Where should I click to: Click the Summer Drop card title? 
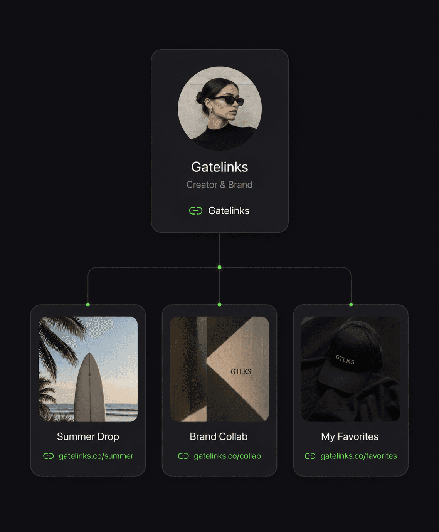click(88, 436)
